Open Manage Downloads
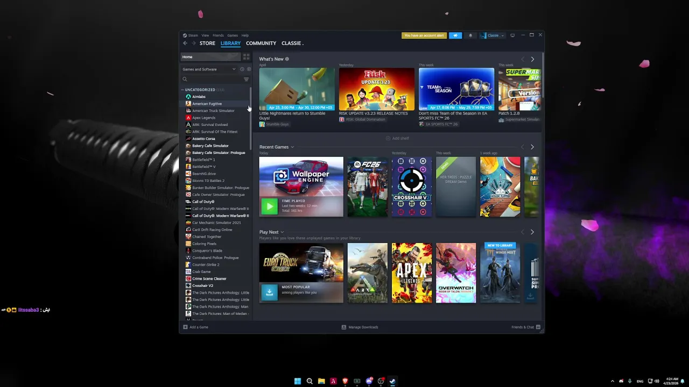The width and height of the screenshot is (689, 387). pos(360,327)
